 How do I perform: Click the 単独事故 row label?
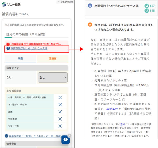(x=12, y=119)
